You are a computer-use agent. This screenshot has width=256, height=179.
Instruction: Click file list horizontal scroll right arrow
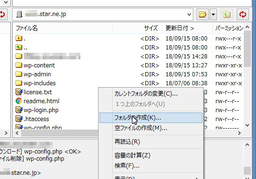point(239,133)
